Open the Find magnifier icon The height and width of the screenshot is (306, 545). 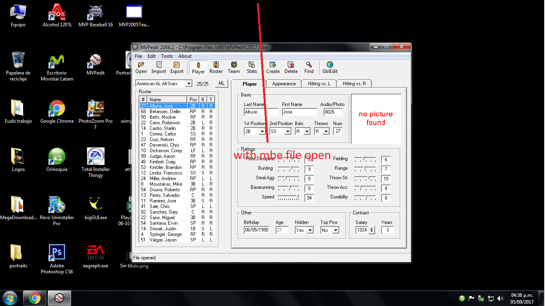[309, 67]
